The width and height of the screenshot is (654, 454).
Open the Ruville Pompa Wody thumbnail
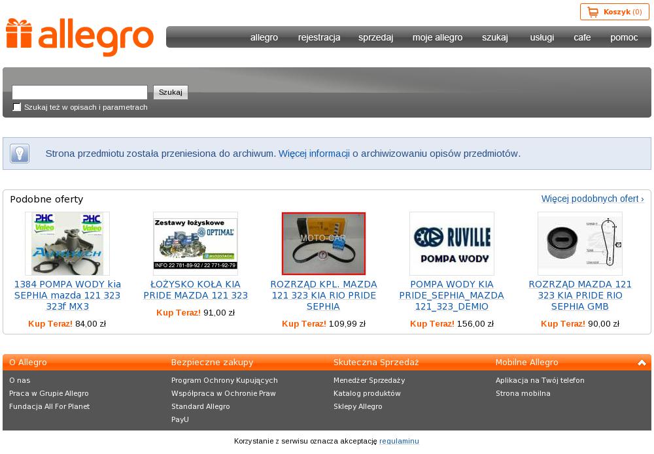(452, 244)
